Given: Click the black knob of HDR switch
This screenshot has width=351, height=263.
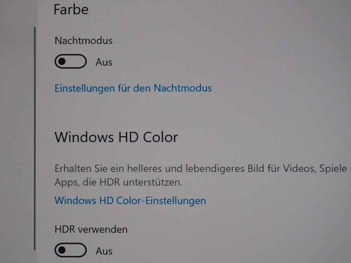Looking at the screenshot, I should point(62,250).
